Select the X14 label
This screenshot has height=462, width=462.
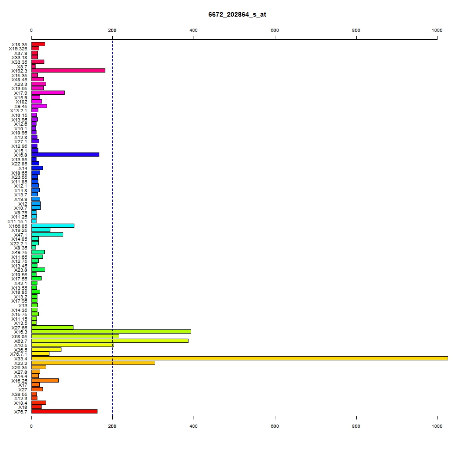point(23,169)
